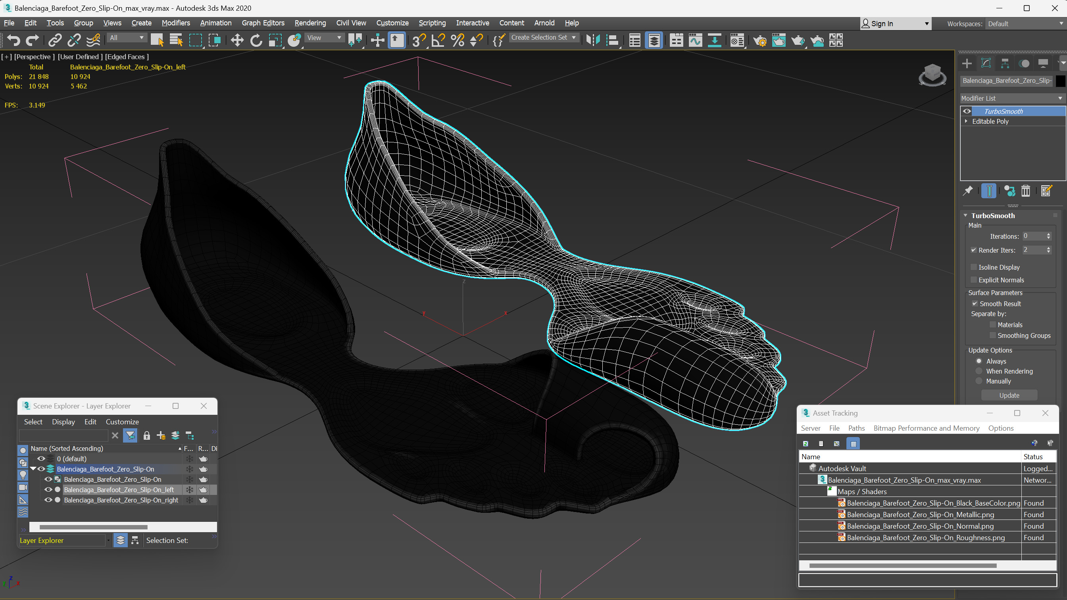Select the Select and Link tool
The image size is (1067, 600).
55,40
